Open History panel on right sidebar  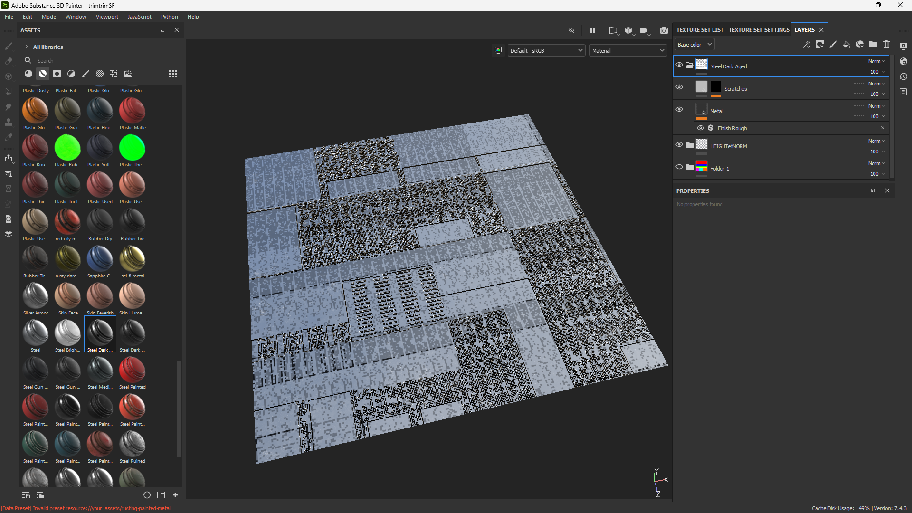coord(903,76)
